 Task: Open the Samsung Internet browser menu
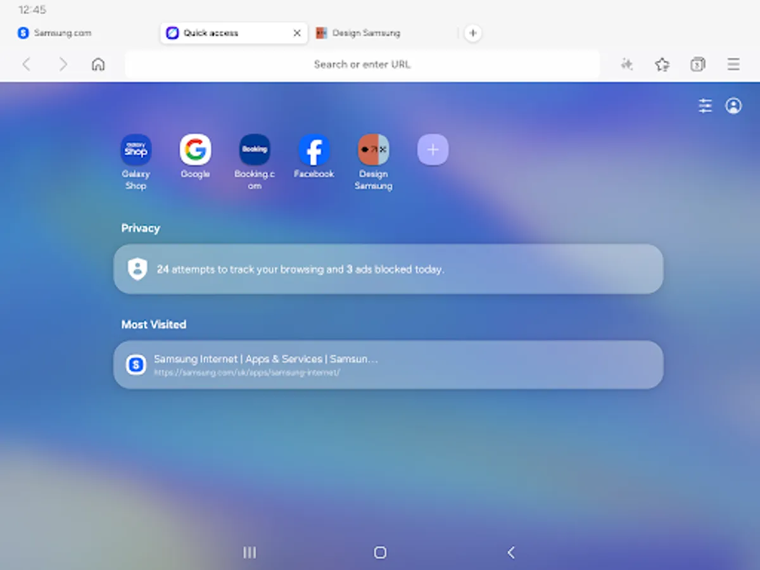click(x=733, y=64)
